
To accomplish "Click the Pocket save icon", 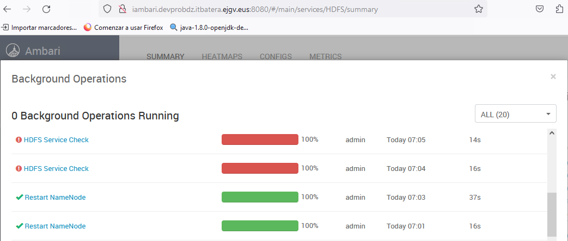I will [540, 9].
